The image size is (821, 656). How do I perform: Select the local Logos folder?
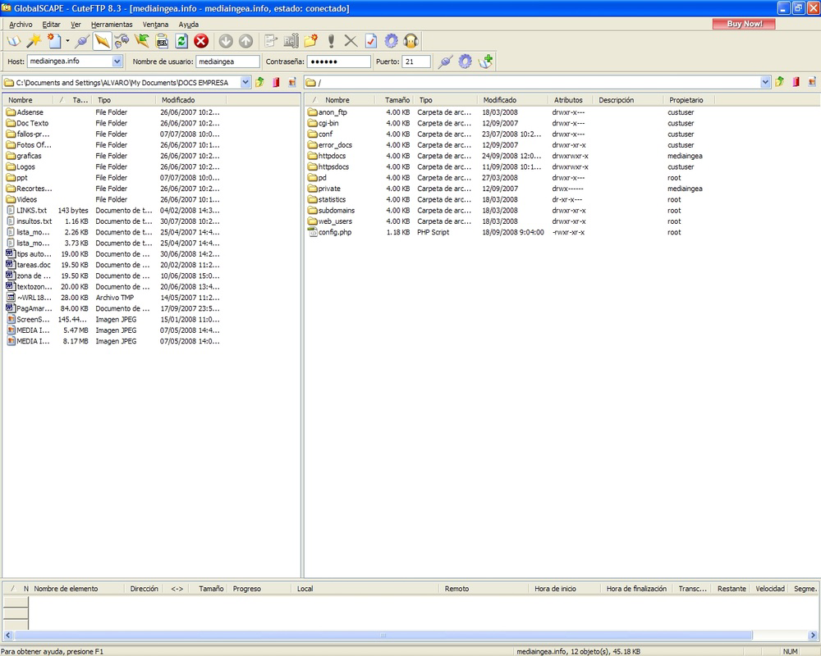(x=25, y=167)
